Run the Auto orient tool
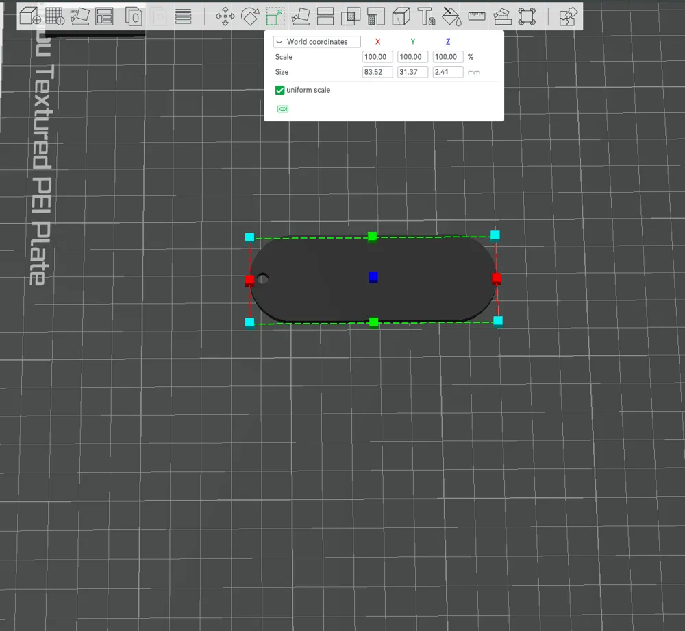685x631 pixels. 80,16
